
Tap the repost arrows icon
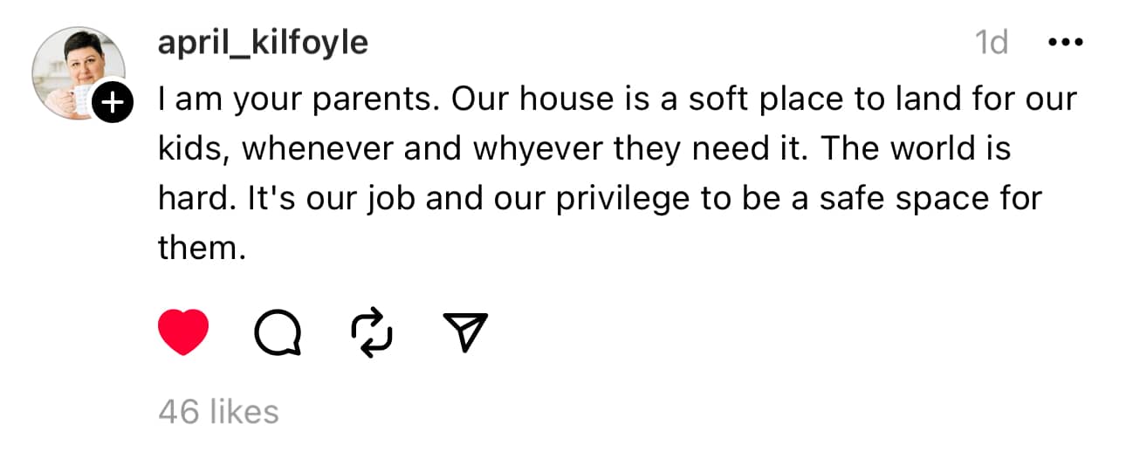pyautogui.click(x=371, y=333)
